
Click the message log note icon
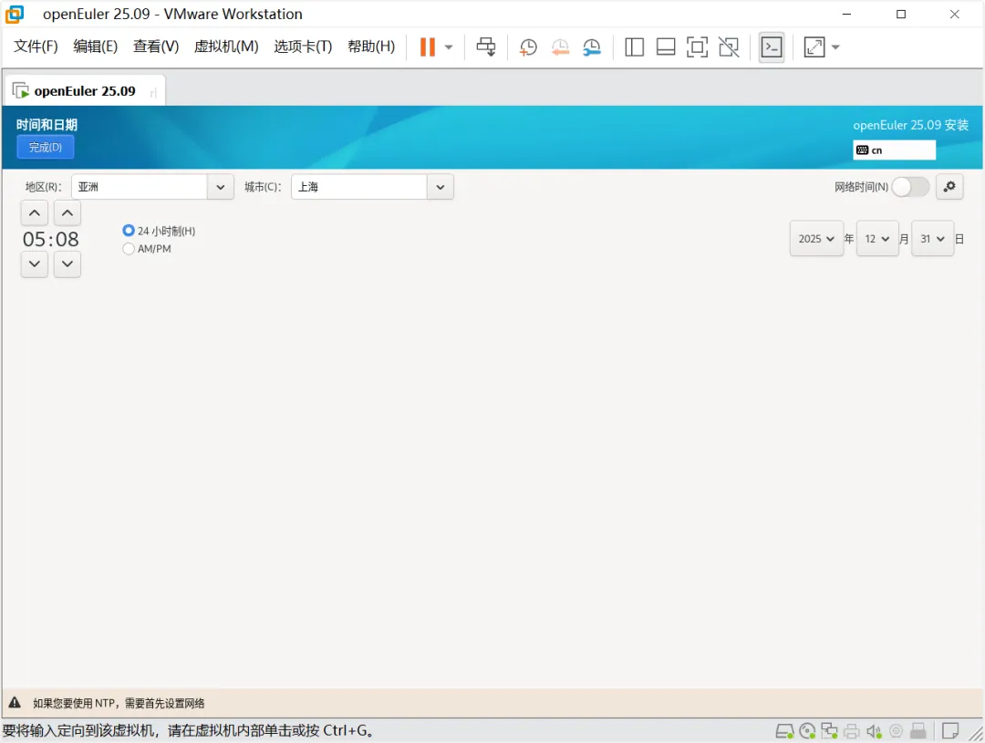[950, 731]
